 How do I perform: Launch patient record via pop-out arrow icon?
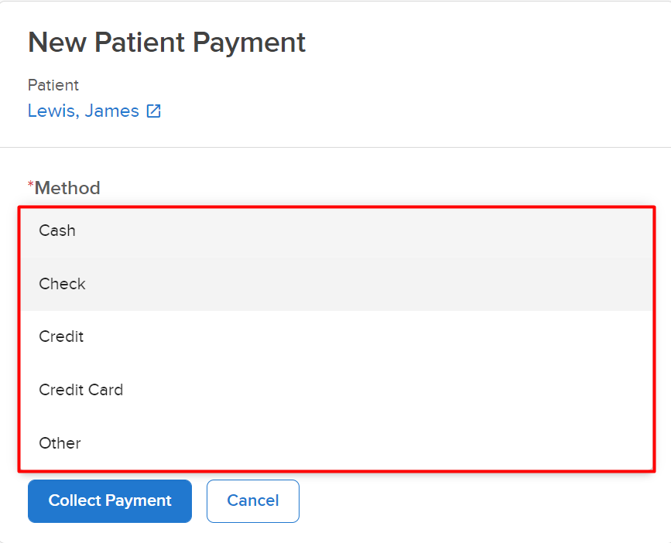[x=154, y=111]
